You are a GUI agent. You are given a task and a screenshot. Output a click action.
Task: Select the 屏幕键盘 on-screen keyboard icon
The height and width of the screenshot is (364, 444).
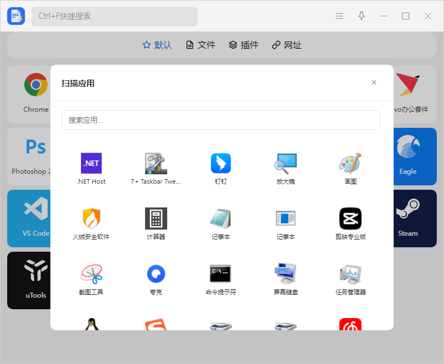(286, 273)
